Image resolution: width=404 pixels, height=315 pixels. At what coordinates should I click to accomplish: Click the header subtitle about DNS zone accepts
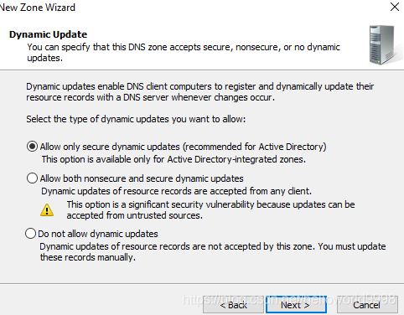coord(184,53)
